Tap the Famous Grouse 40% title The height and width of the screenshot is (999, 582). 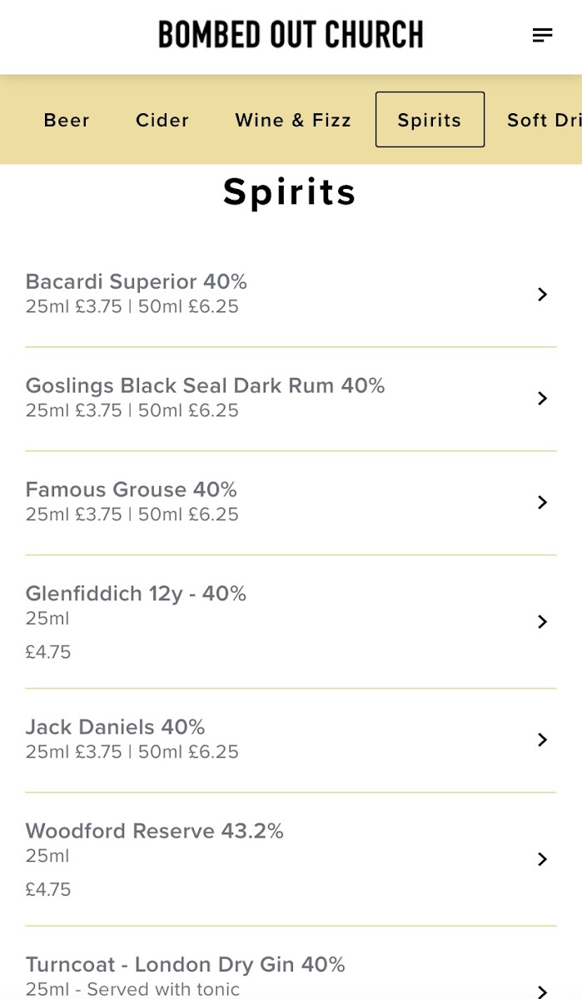tap(132, 490)
